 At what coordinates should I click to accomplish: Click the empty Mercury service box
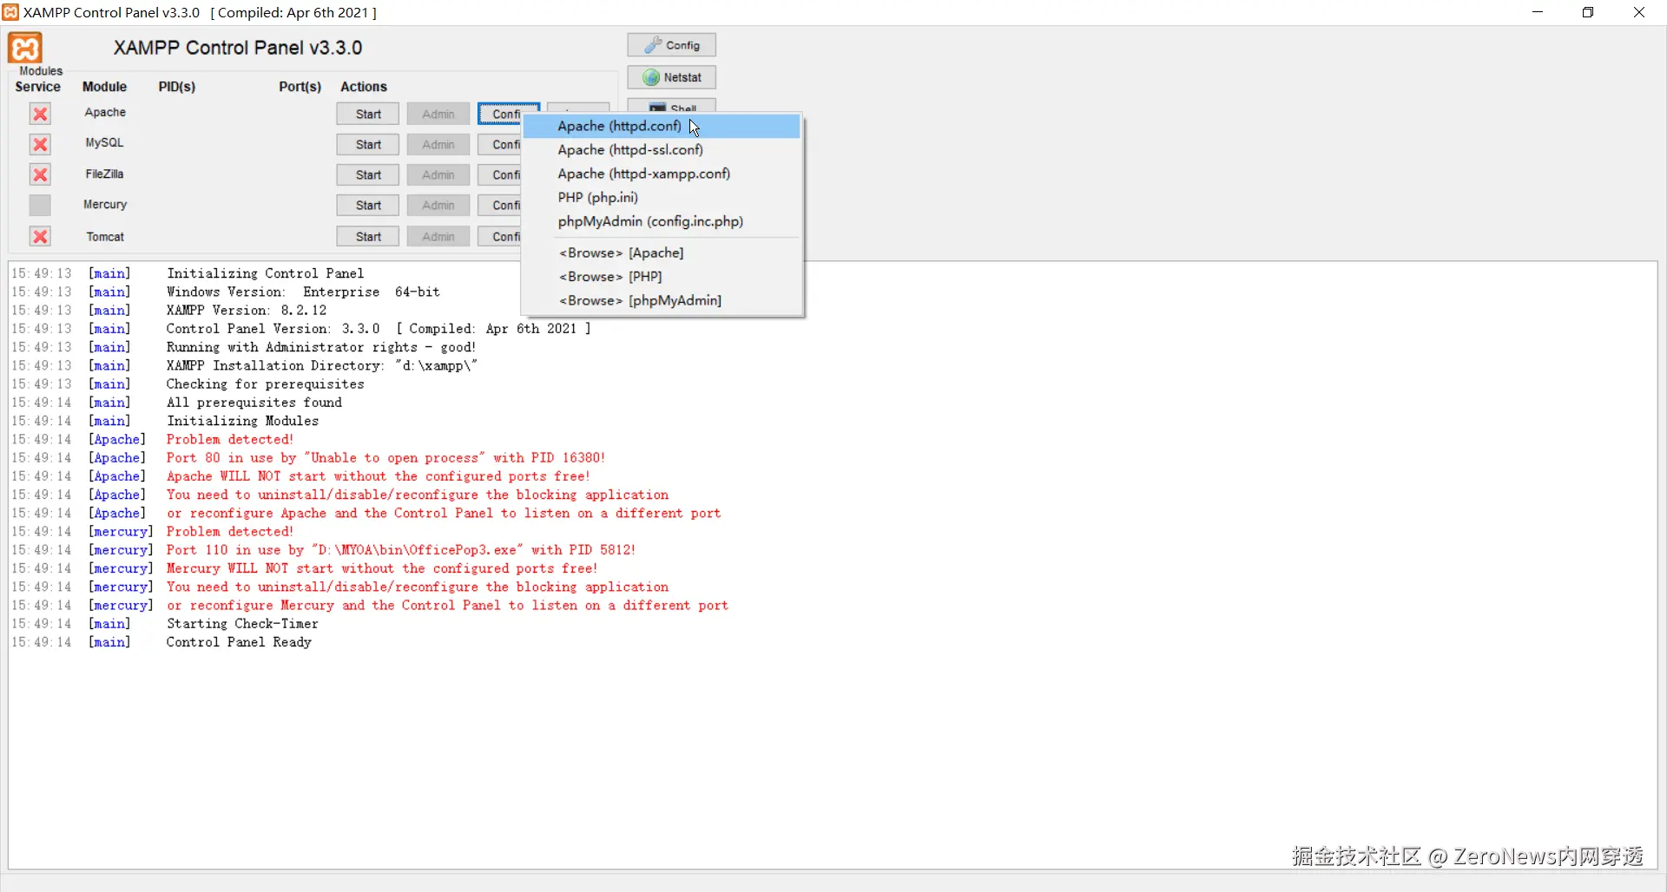coord(40,205)
